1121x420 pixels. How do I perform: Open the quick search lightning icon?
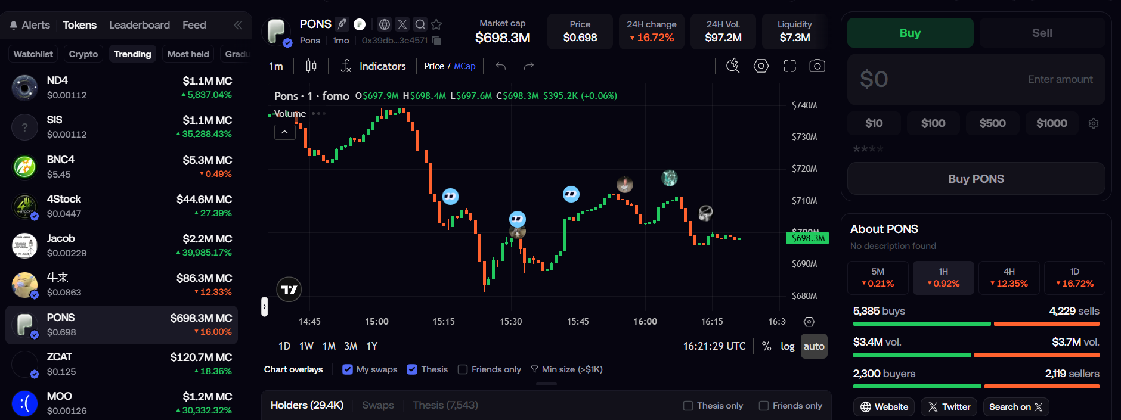pyautogui.click(x=733, y=66)
